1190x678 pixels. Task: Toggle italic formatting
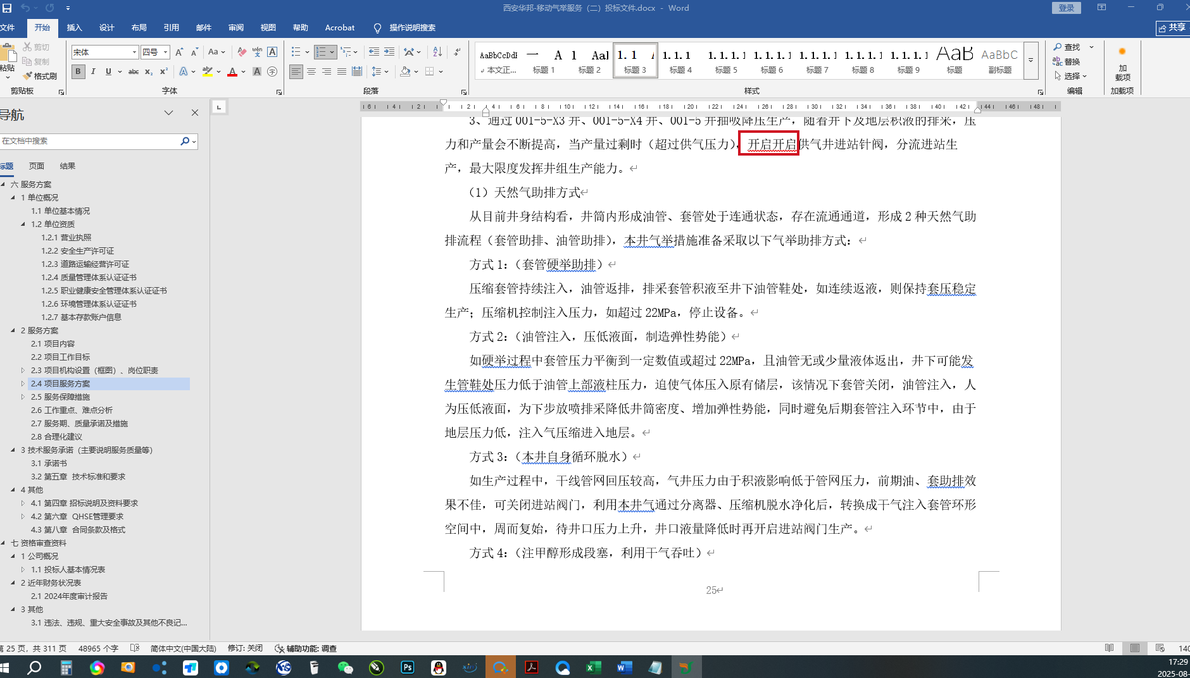click(93, 71)
